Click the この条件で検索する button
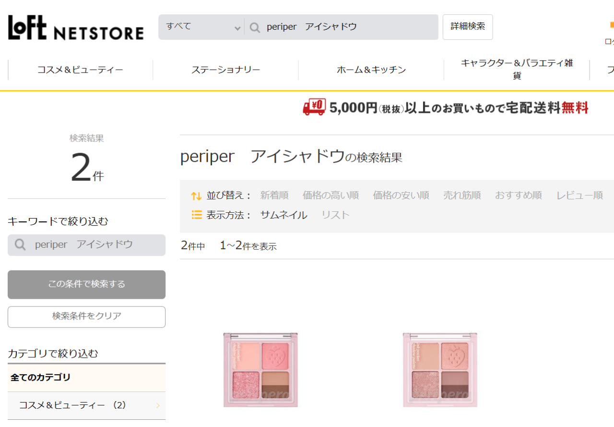 [x=86, y=284]
